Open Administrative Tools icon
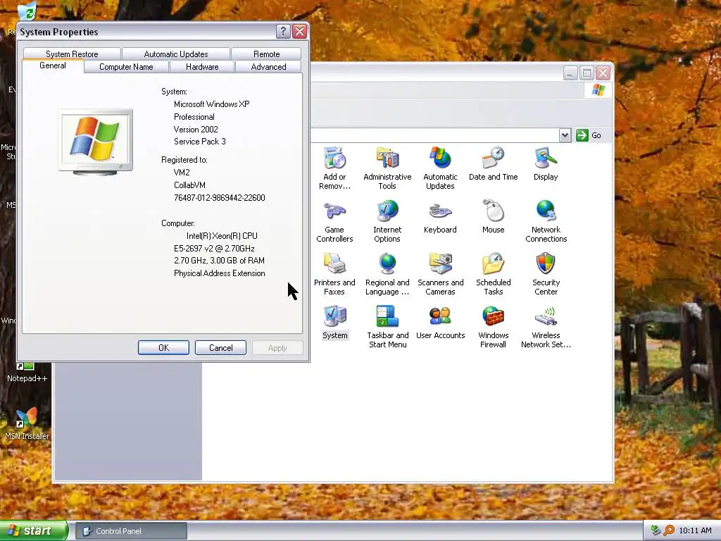The width and height of the screenshot is (721, 541). click(x=387, y=168)
